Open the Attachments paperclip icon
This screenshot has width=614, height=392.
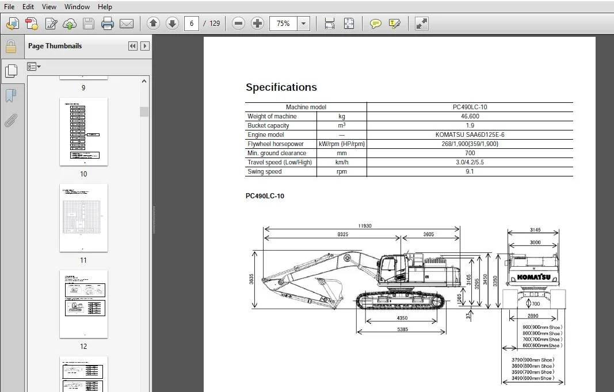(11, 121)
